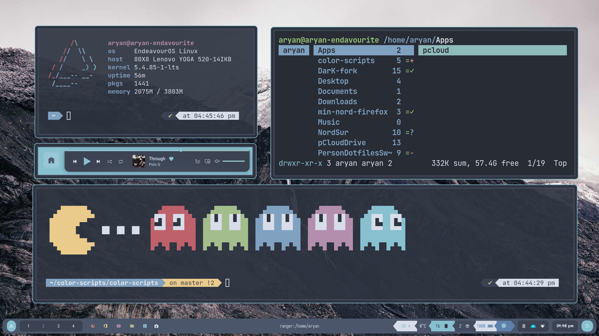Screen dimensions: 599x336
Task: Launch Firefox from the bar
Action: [x=93, y=326]
